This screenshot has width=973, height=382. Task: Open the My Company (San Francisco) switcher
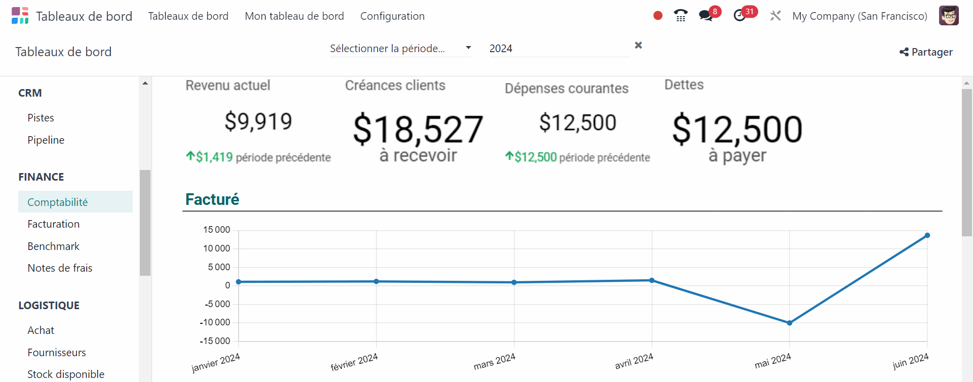point(859,16)
